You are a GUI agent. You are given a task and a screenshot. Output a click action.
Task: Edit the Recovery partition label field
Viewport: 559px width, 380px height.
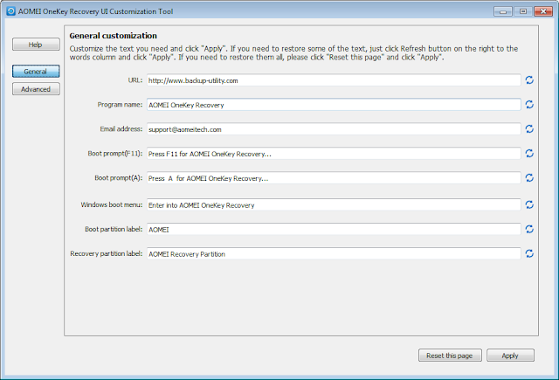pyautogui.click(x=334, y=253)
